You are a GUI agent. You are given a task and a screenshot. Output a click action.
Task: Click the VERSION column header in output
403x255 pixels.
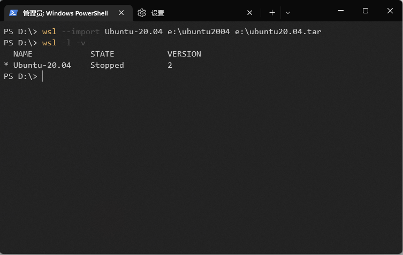tap(184, 54)
